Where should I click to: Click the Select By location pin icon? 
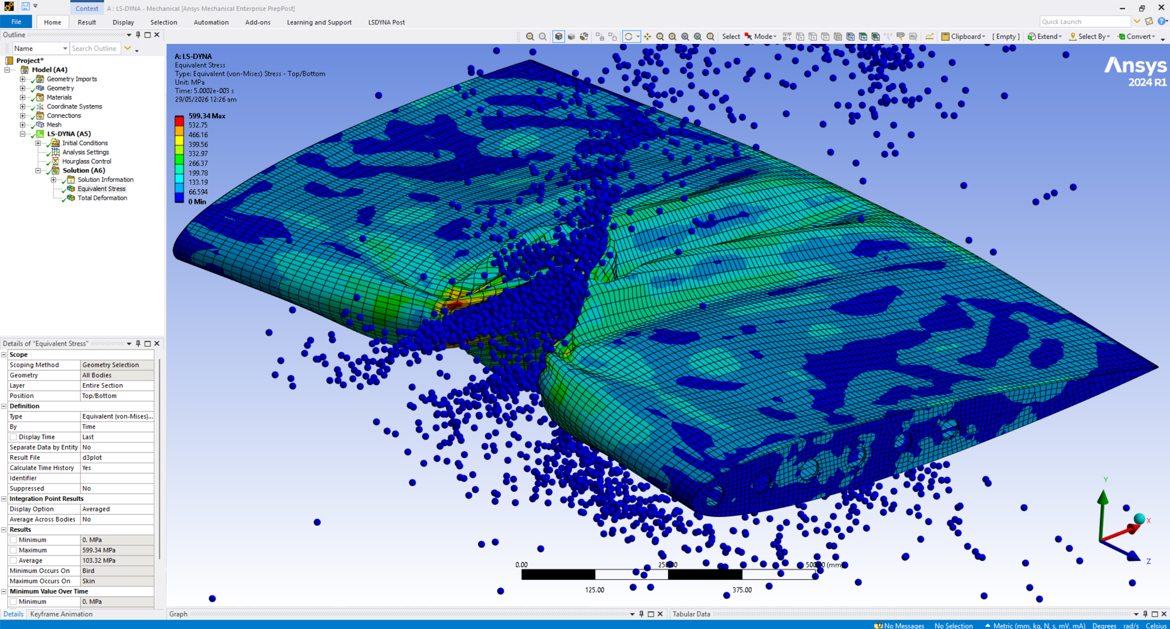tap(1073, 37)
